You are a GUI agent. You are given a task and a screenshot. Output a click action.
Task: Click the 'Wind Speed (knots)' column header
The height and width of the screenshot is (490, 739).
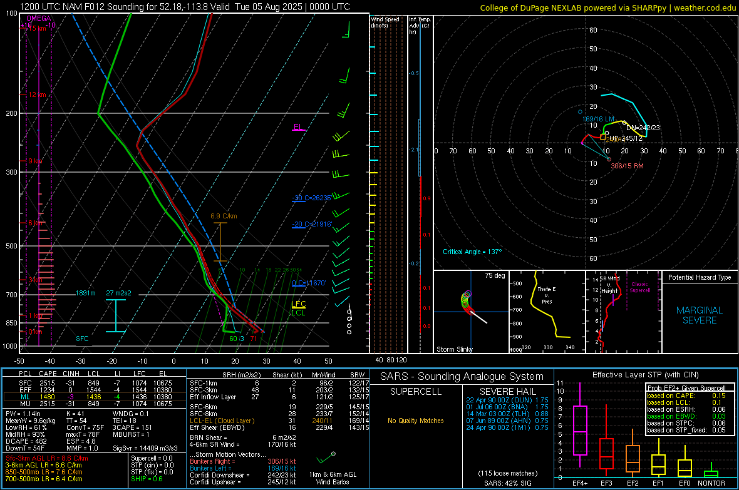[x=385, y=22]
